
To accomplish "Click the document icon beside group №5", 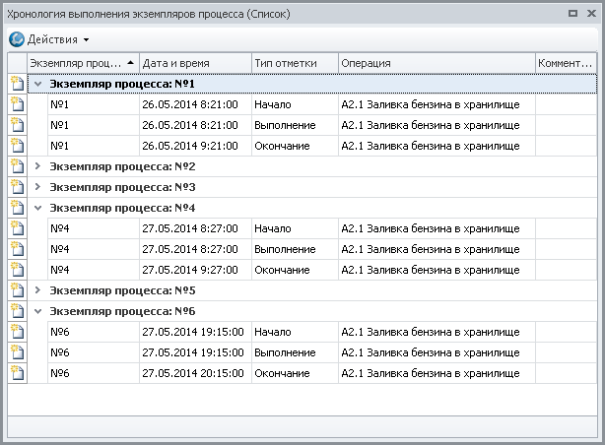I will tap(16, 290).
